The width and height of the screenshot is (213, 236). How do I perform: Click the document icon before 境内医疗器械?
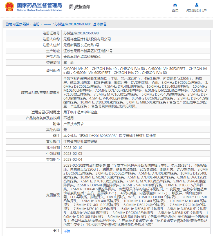point(7,24)
